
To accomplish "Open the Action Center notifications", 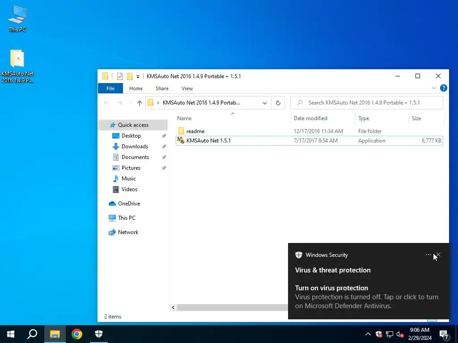I will (444, 334).
